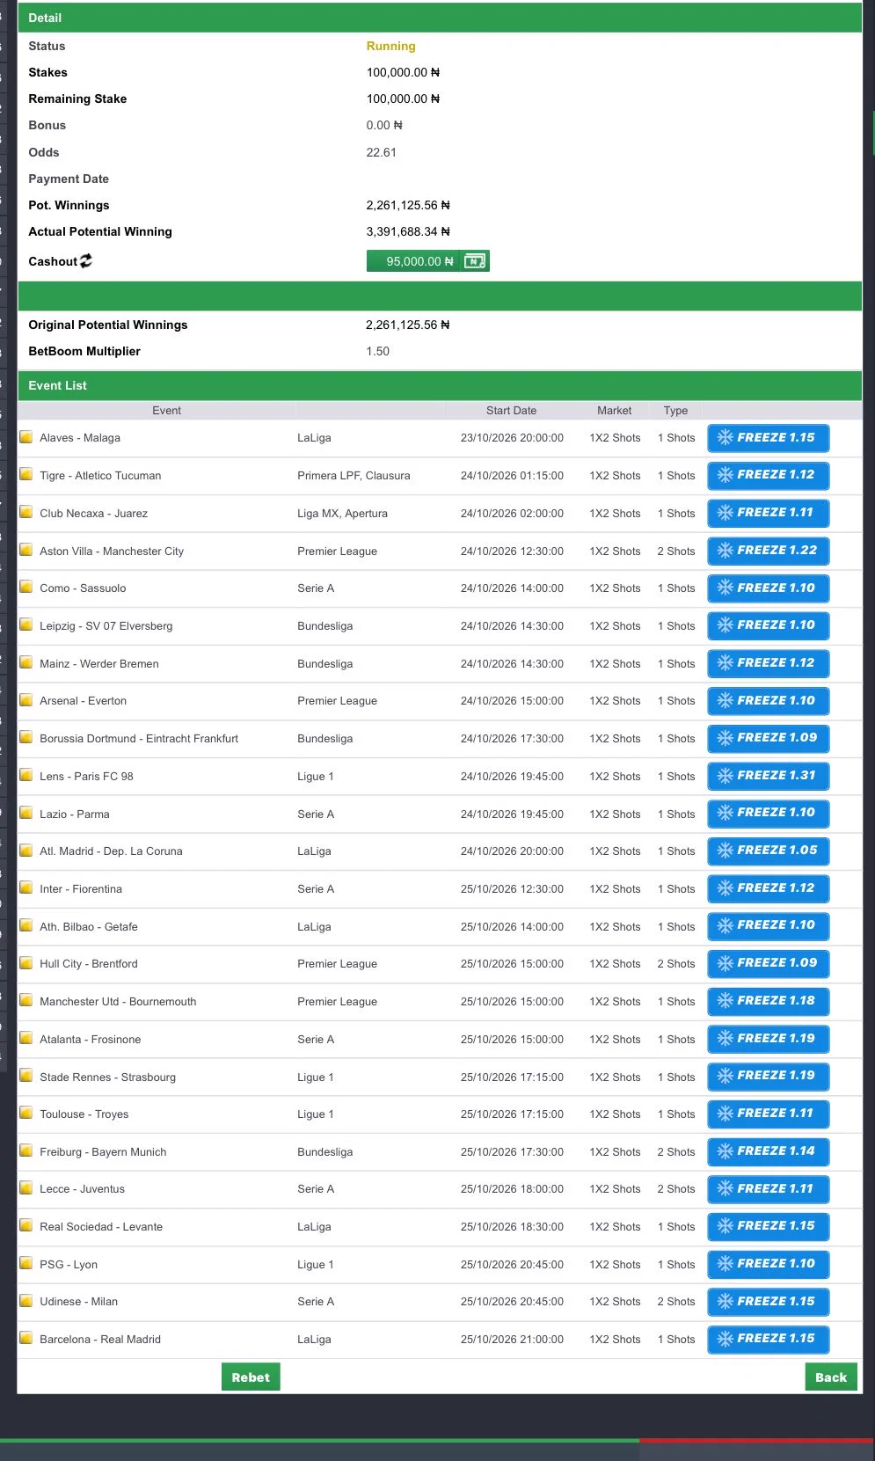
Task: Select the yellow icon beside Arsenal - Everton
Action: point(26,700)
